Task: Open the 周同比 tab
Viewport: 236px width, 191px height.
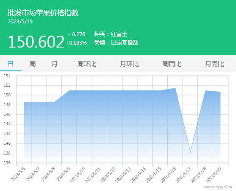Action: 172,64
